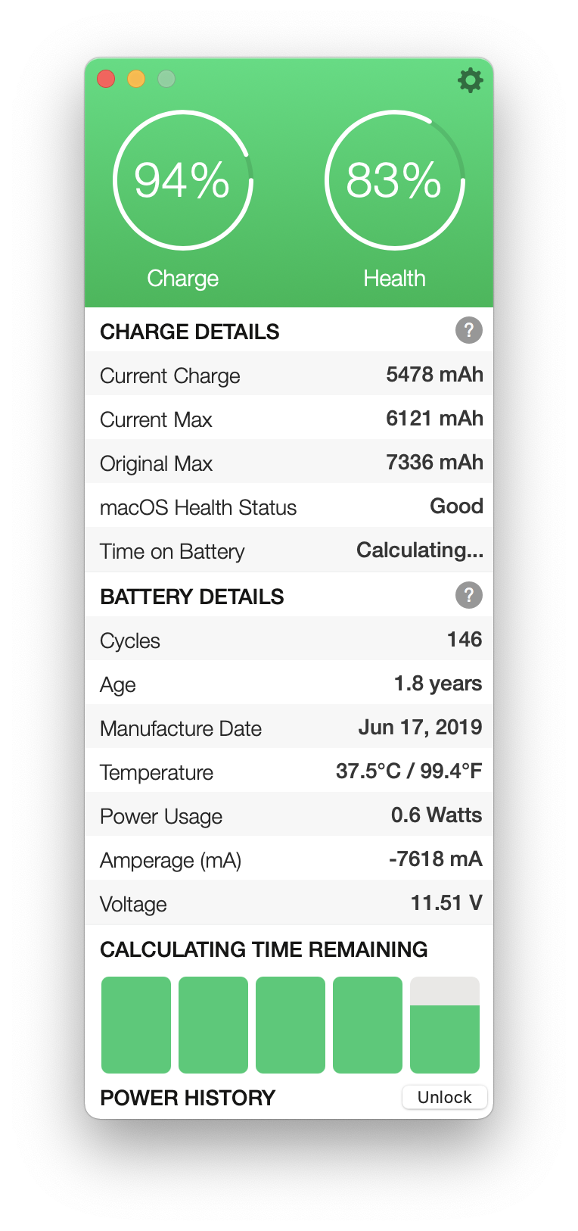Click the first green time remaining bar
Viewport: 578px width, 1231px height.
136,1025
